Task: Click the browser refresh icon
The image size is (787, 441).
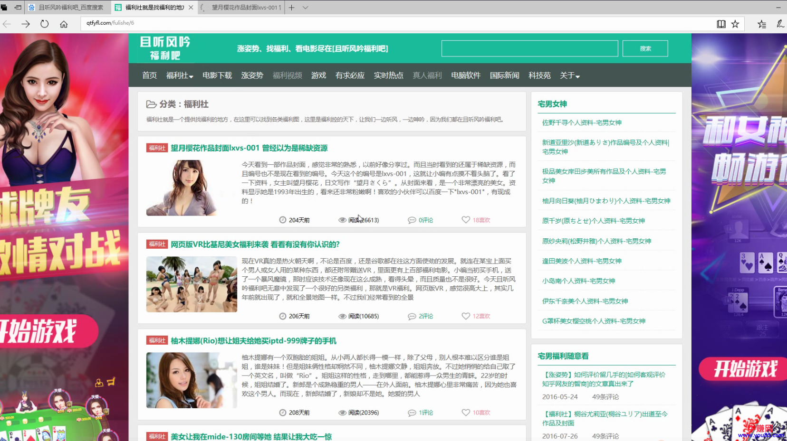Action: [x=44, y=24]
